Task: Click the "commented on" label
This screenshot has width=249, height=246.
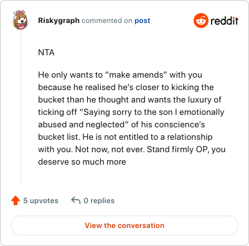Action: point(107,20)
